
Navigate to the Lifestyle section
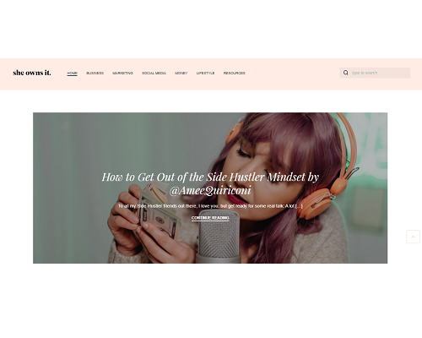tap(205, 73)
